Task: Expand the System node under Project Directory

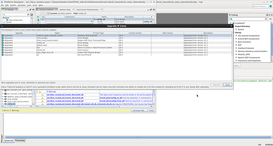Action: tap(236, 29)
